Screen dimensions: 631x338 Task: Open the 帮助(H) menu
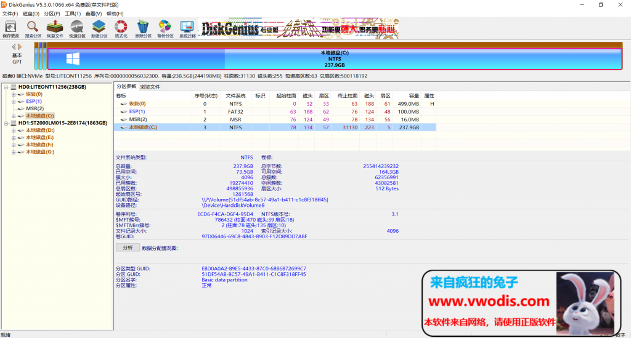pyautogui.click(x=115, y=14)
